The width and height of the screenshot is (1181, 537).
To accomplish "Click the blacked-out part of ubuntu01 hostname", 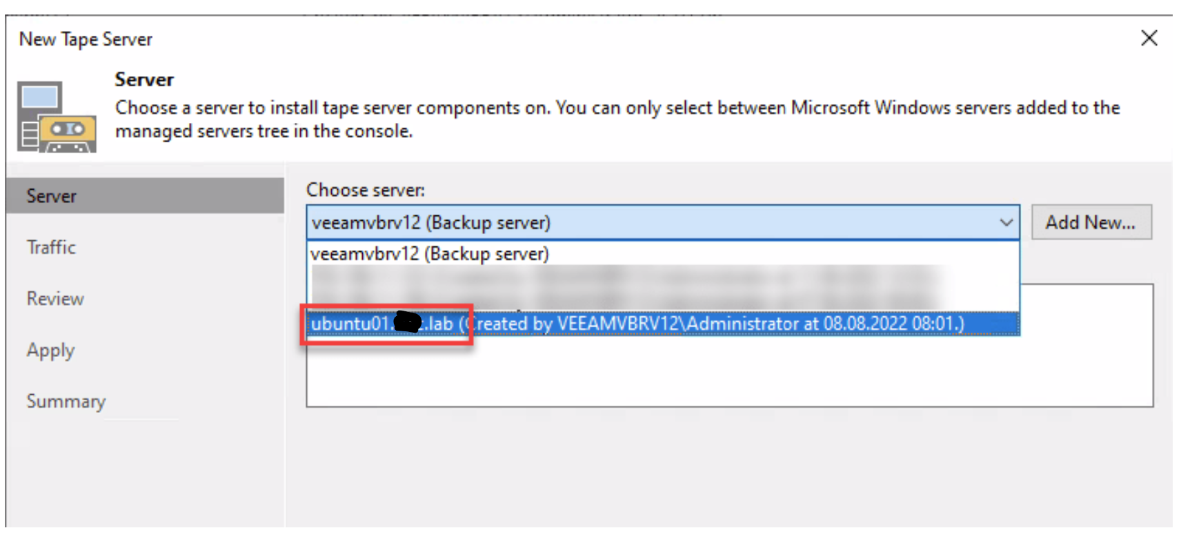I will click(x=407, y=322).
